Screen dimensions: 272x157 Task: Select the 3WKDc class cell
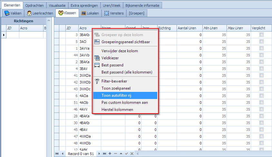(85, 89)
